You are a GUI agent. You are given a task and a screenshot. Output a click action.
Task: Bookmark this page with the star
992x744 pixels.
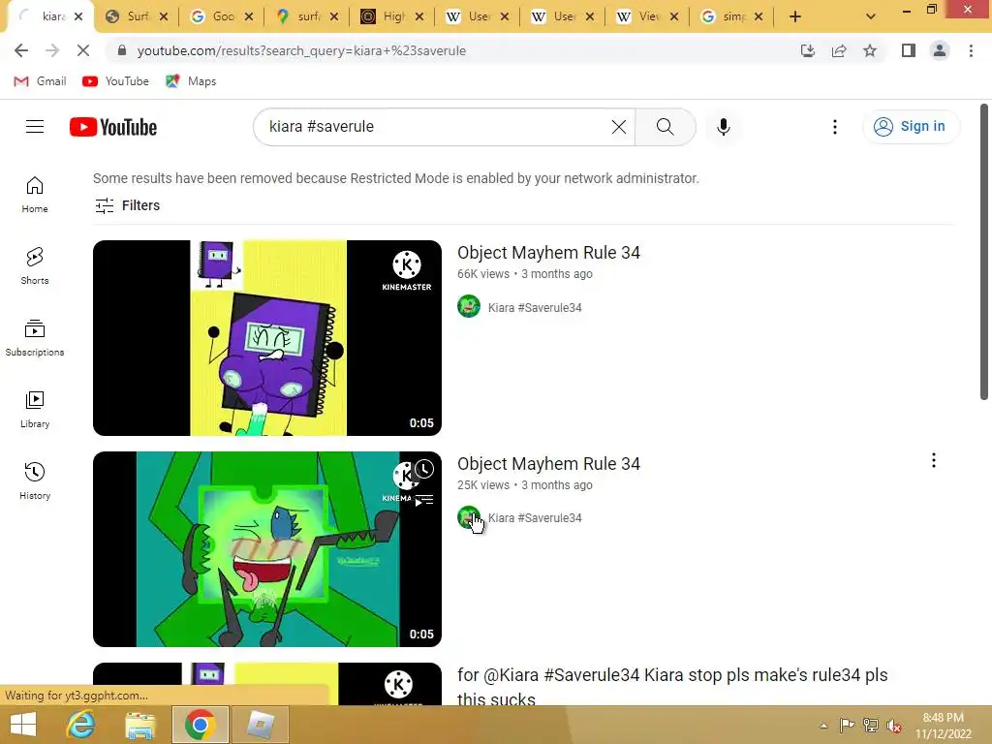point(870,50)
